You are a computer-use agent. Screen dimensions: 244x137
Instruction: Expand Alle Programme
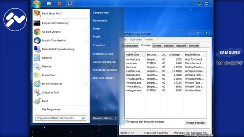51,109
